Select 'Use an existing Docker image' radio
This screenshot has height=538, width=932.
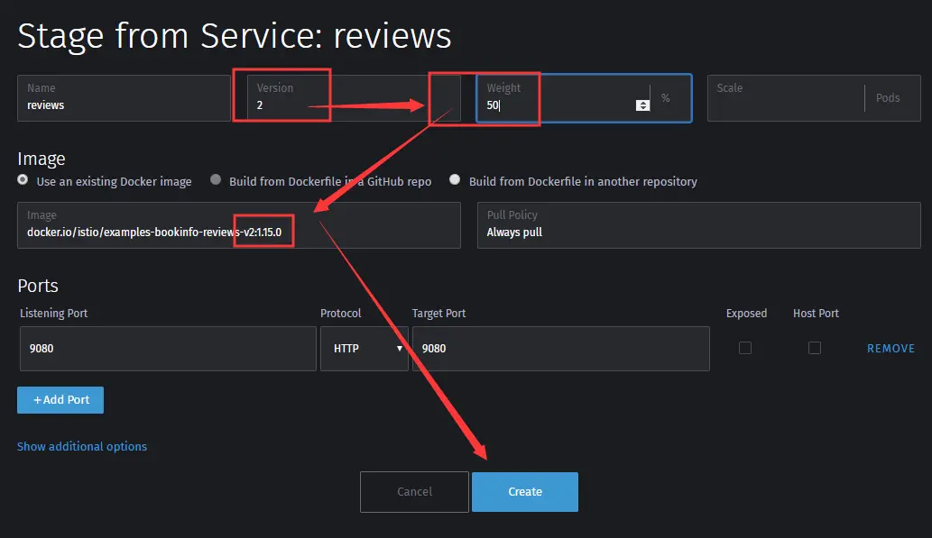[x=23, y=179]
